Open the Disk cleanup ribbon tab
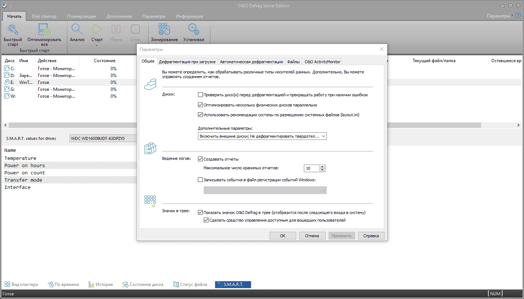Image resolution: width=524 pixels, height=299 pixels. tap(44, 16)
